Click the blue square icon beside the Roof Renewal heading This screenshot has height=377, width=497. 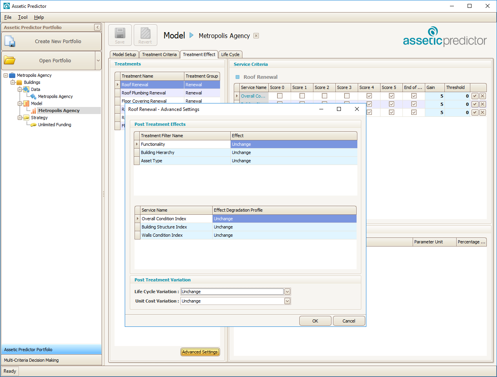click(237, 77)
